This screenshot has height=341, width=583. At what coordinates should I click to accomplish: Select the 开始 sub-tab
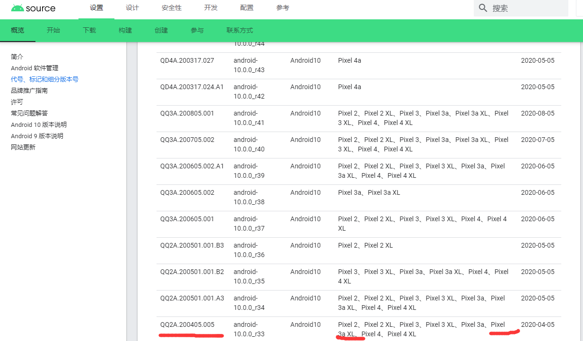point(53,30)
